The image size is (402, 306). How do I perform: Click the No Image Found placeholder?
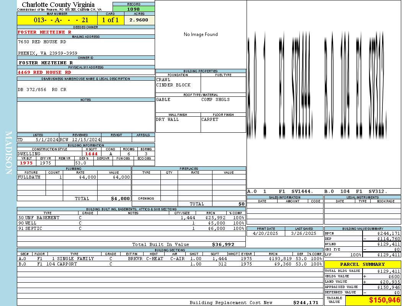[201, 34]
